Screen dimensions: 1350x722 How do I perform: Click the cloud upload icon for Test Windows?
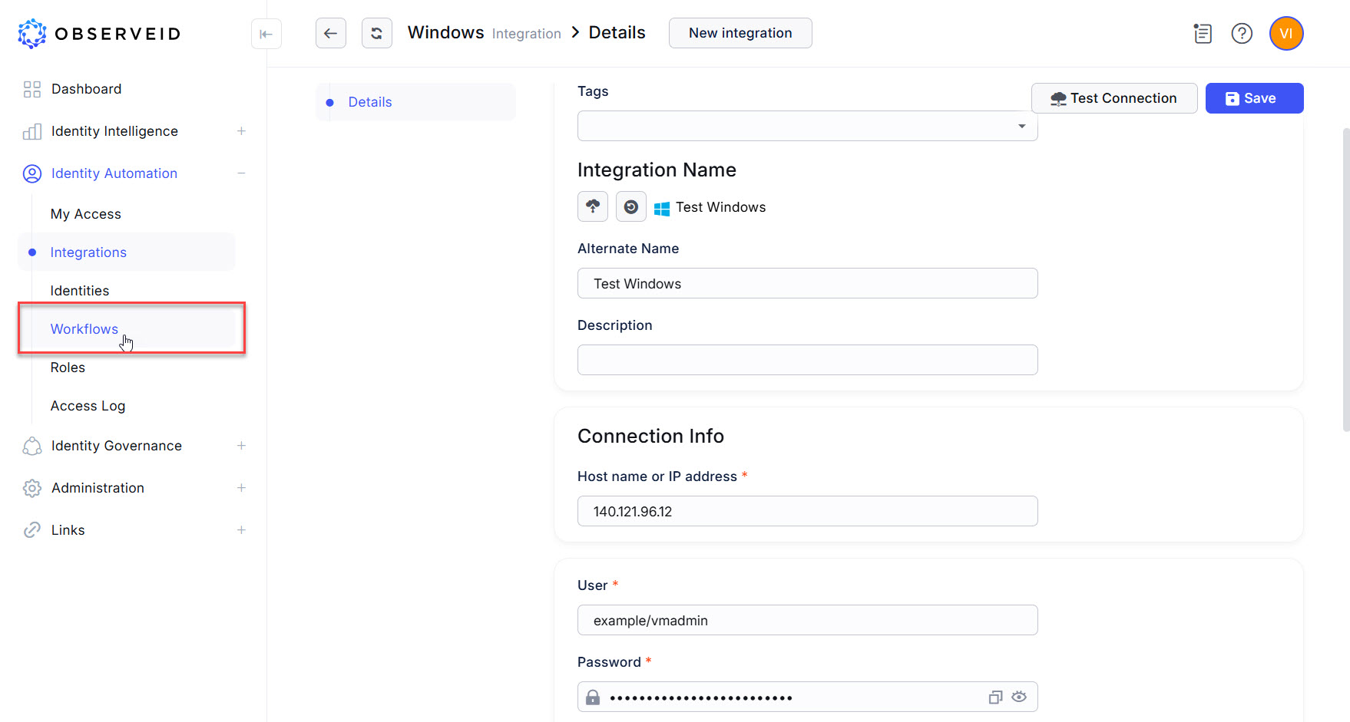(592, 206)
